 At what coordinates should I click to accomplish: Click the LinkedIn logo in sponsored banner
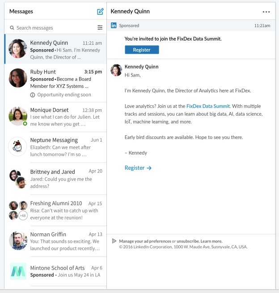coord(114,26)
